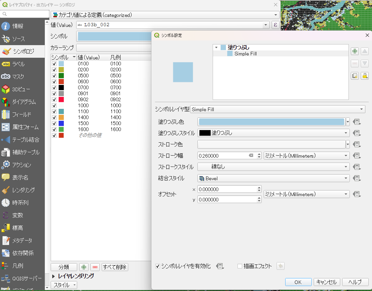Open 3Dビュー panel in sidebar

click(22, 89)
